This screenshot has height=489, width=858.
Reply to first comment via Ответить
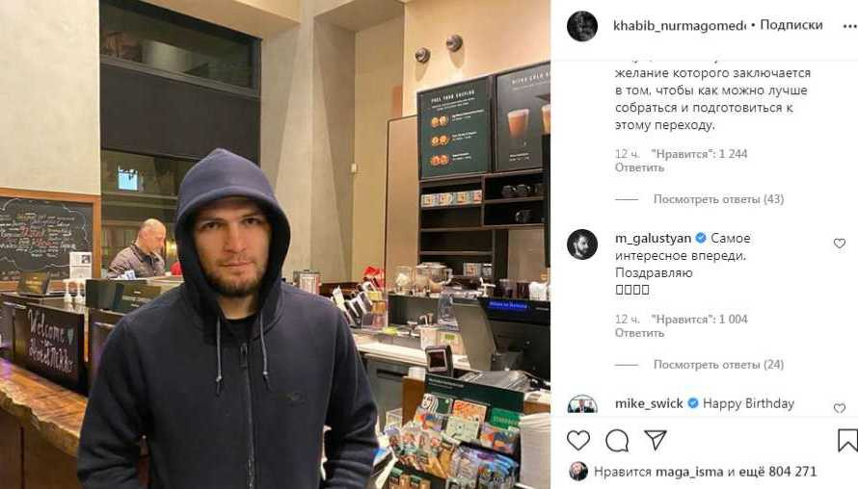(639, 167)
